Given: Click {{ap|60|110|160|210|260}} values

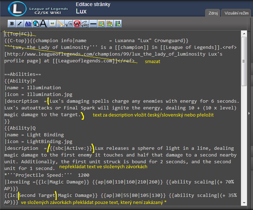Looking at the screenshot, I should pos(128,182).
